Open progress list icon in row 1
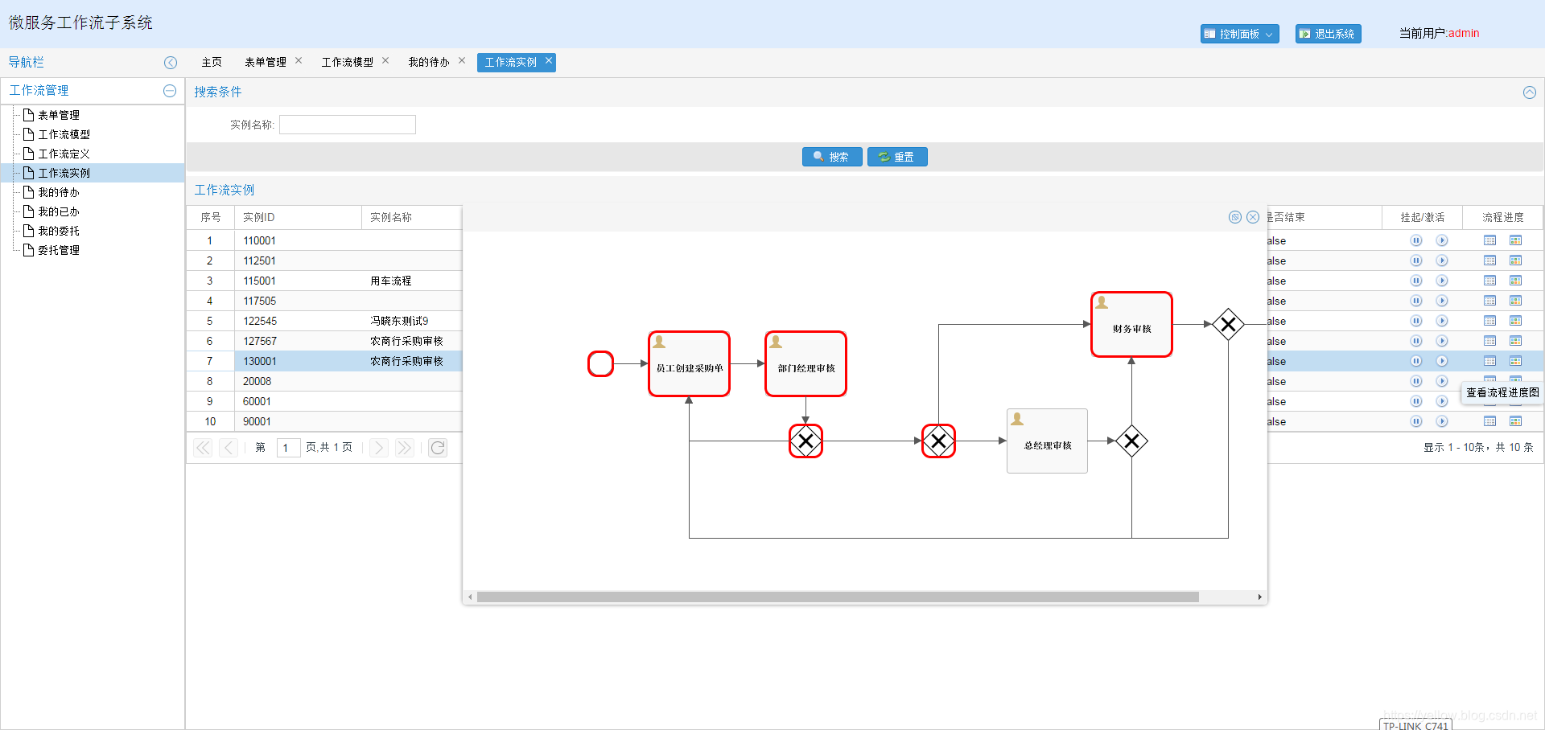The height and width of the screenshot is (730, 1545). pyautogui.click(x=1490, y=240)
